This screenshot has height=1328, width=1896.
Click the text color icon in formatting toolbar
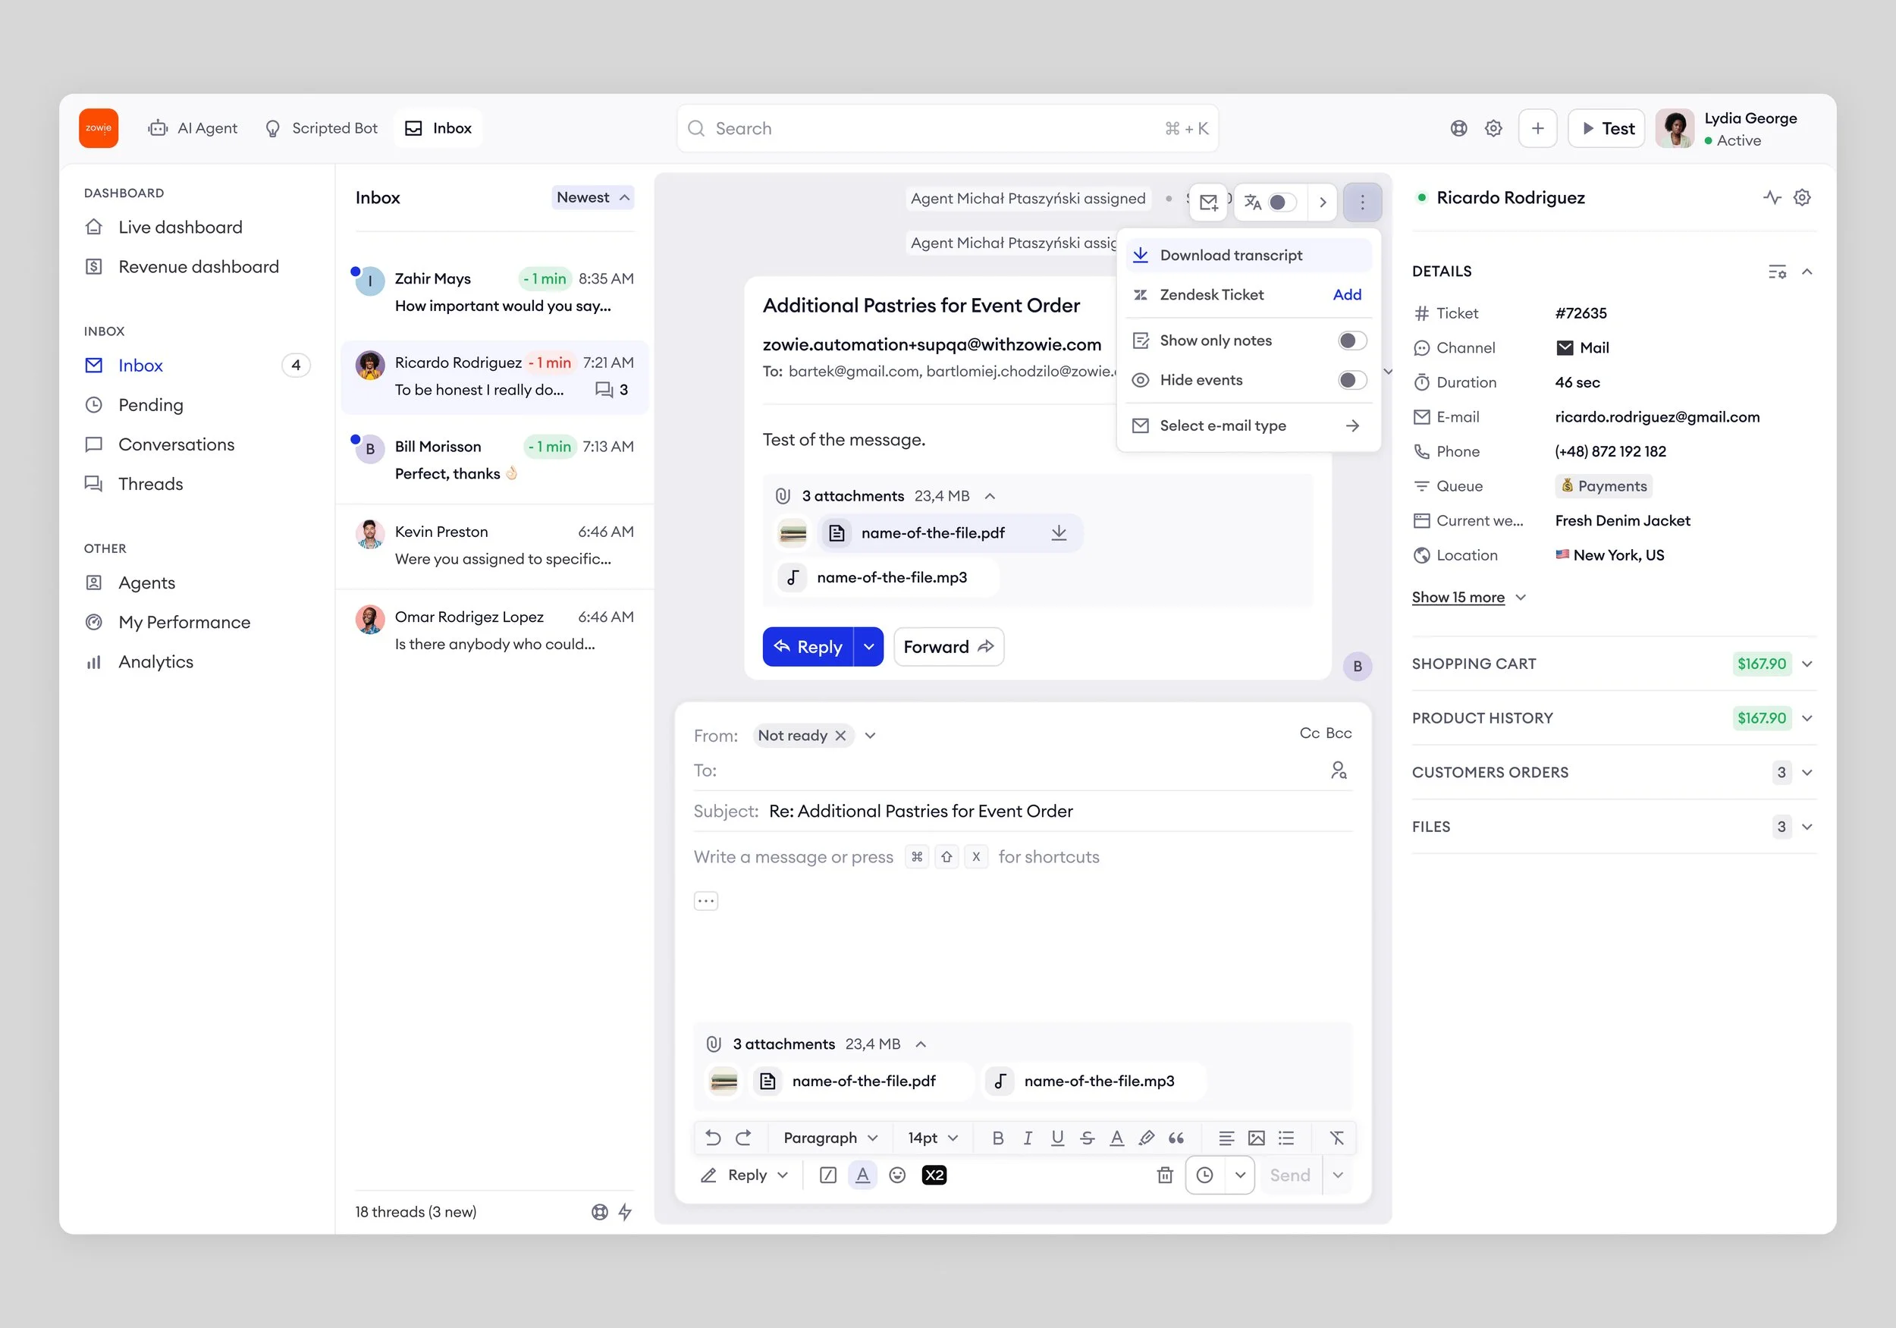coord(1116,1138)
